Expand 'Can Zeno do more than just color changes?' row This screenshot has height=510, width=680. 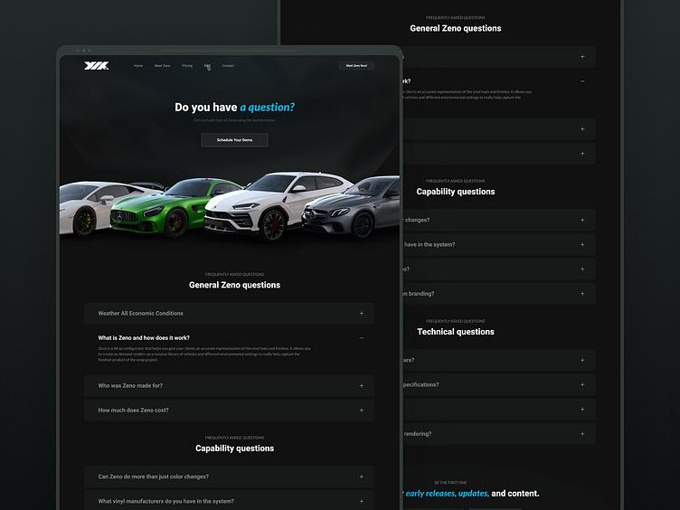pos(230,477)
